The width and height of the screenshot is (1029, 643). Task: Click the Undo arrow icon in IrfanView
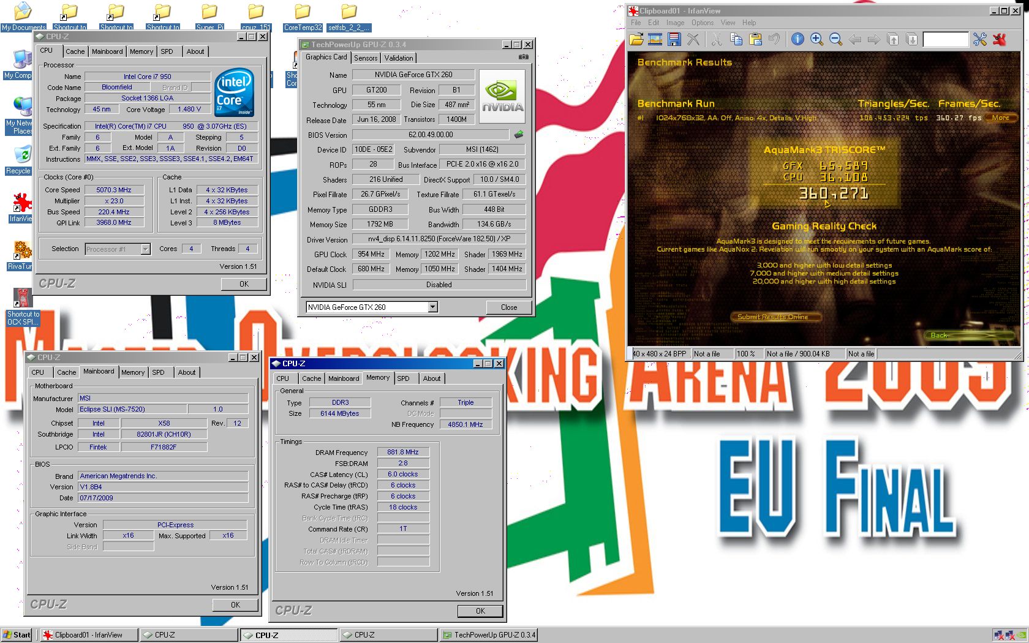click(774, 40)
